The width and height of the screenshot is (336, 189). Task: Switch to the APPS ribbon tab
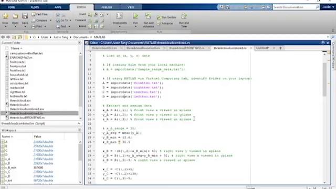tap(58, 7)
